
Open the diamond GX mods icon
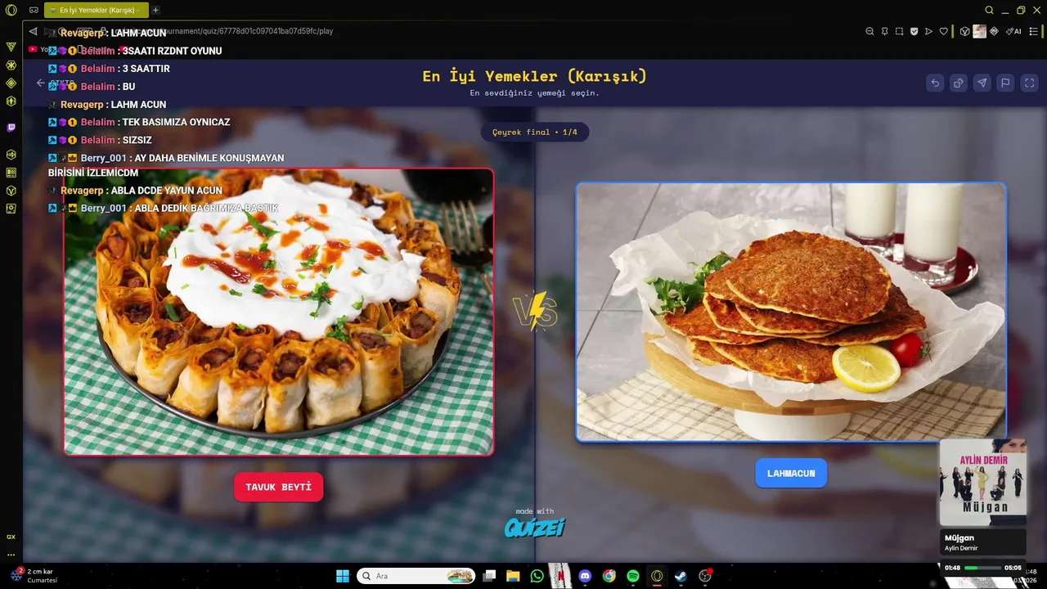(x=995, y=31)
